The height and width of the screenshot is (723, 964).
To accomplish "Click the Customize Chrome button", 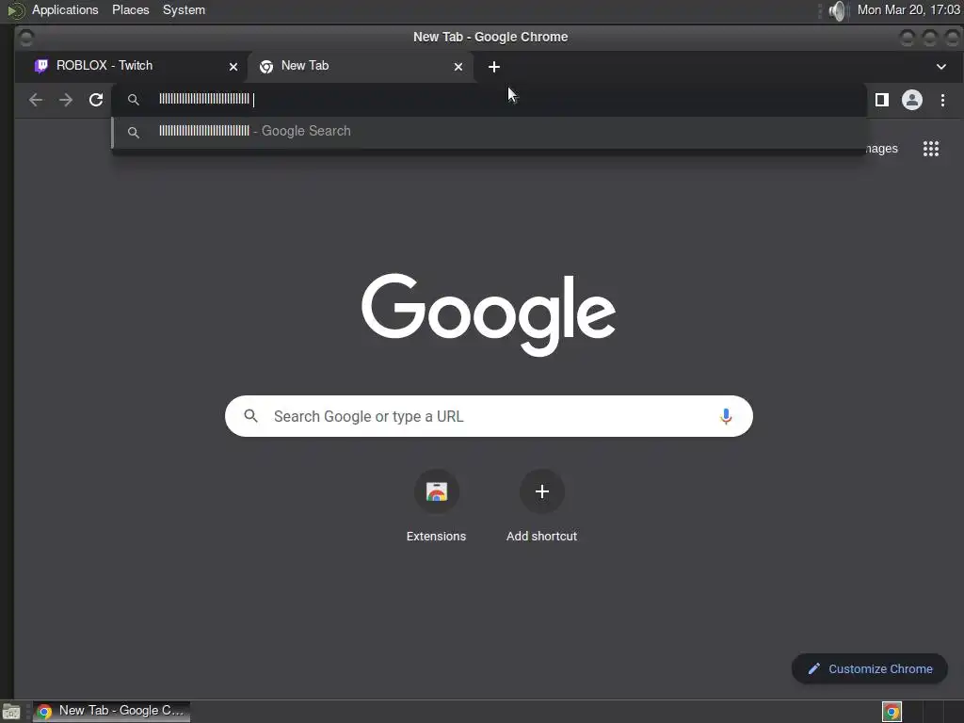I will 869,669.
